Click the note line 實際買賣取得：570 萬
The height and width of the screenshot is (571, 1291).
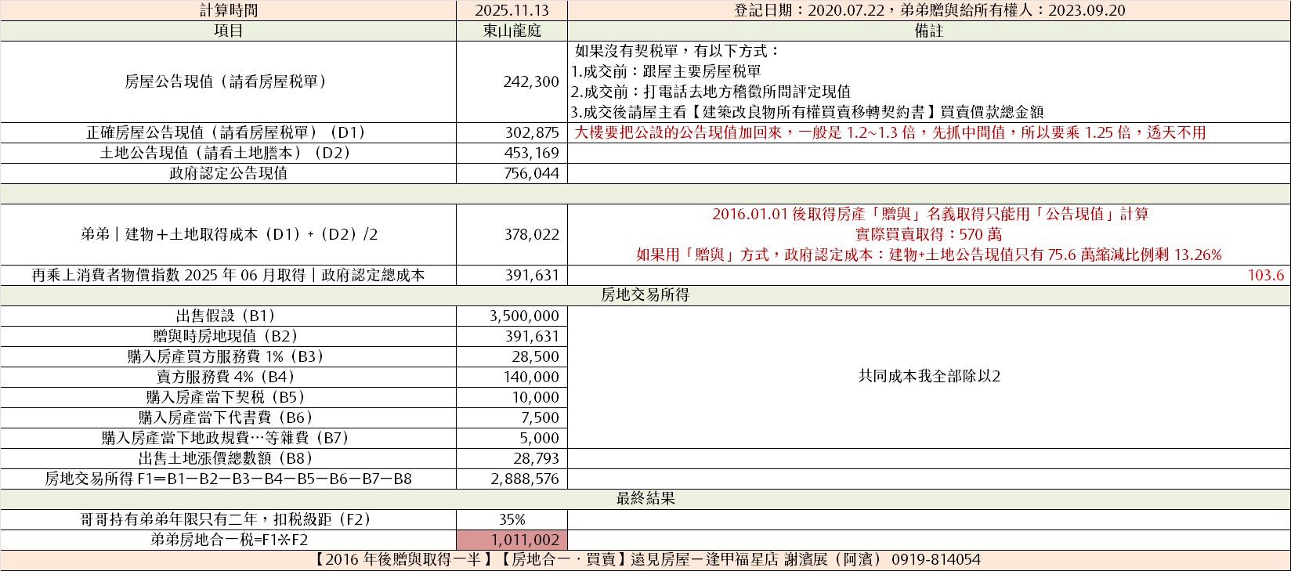[x=929, y=234]
